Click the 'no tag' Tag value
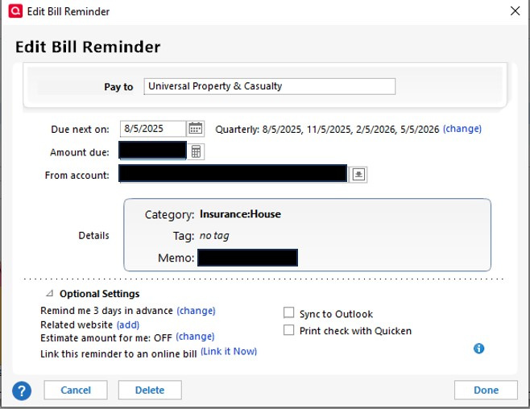The image size is (530, 409). tap(214, 235)
